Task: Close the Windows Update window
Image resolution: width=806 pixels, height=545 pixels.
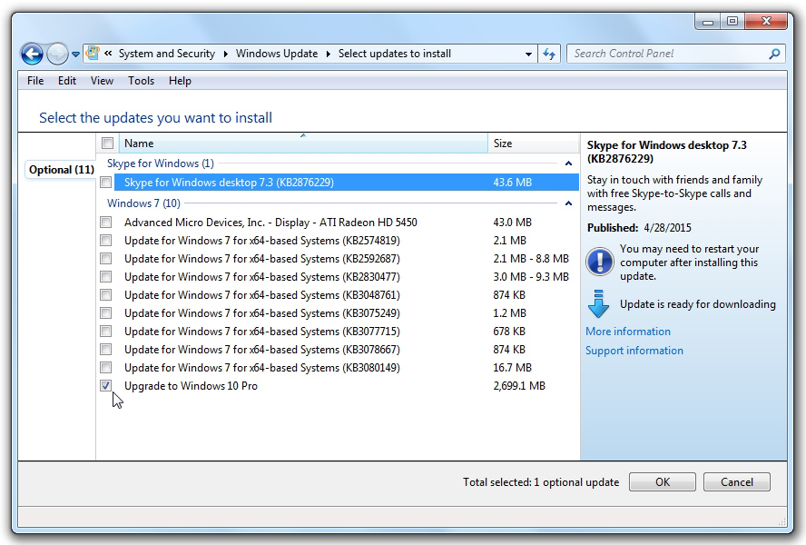Action: pyautogui.click(x=766, y=22)
